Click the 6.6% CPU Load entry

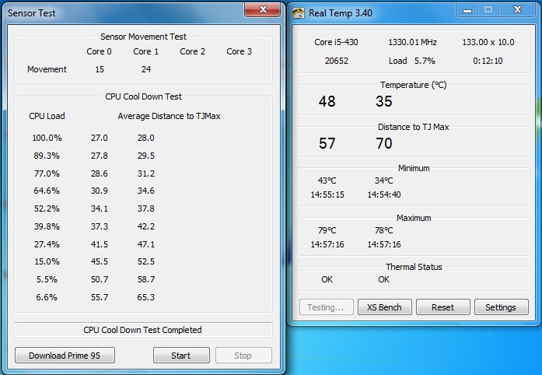click(x=47, y=297)
